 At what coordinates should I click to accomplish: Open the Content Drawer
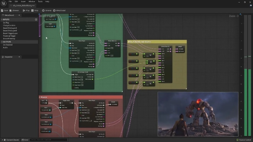point(11,140)
